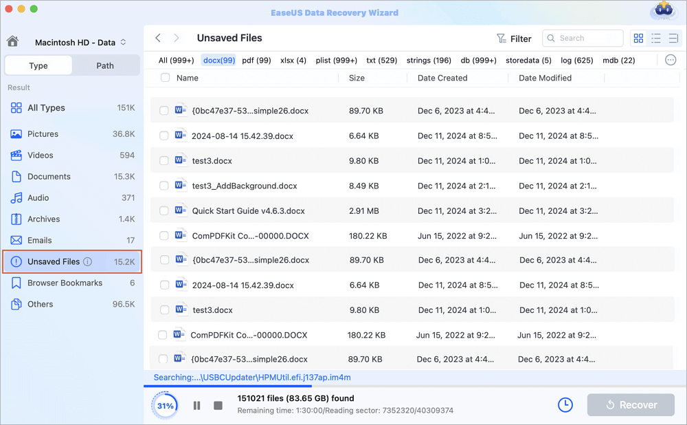Screen dimensions: 687x425
Task: Open the Pictures category
Action: click(43, 134)
